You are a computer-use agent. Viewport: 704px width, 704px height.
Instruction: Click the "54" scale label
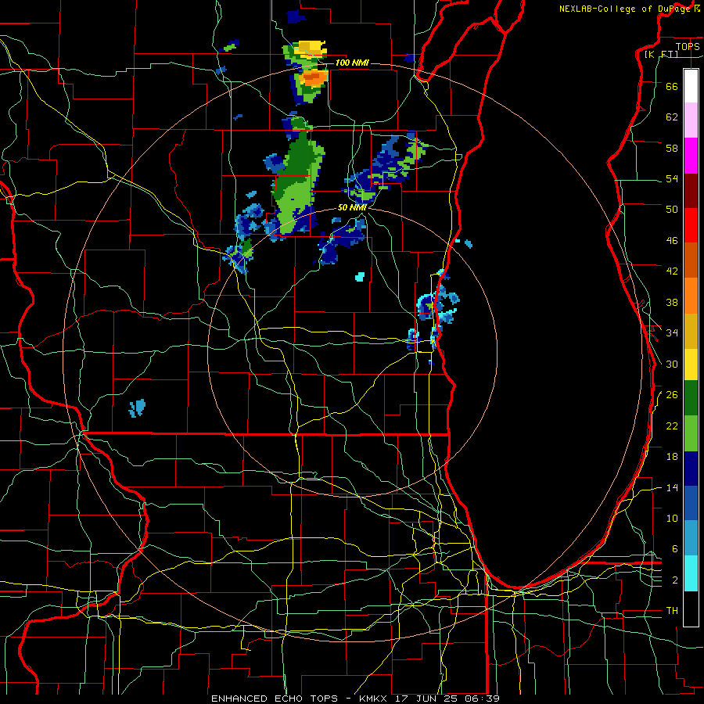click(672, 178)
